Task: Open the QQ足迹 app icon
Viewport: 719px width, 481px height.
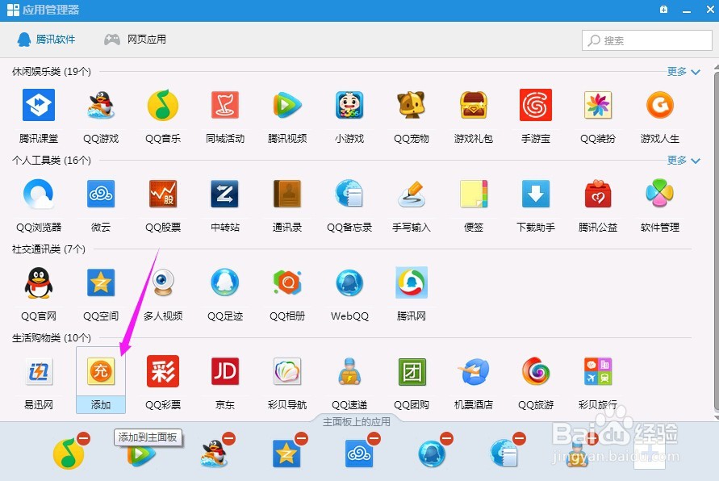Action: (224, 283)
